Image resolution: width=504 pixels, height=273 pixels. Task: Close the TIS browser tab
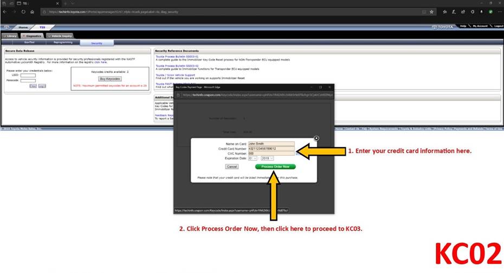[57, 4]
